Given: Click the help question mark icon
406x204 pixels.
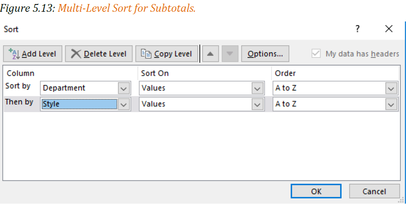Looking at the screenshot, I should pos(358,29).
